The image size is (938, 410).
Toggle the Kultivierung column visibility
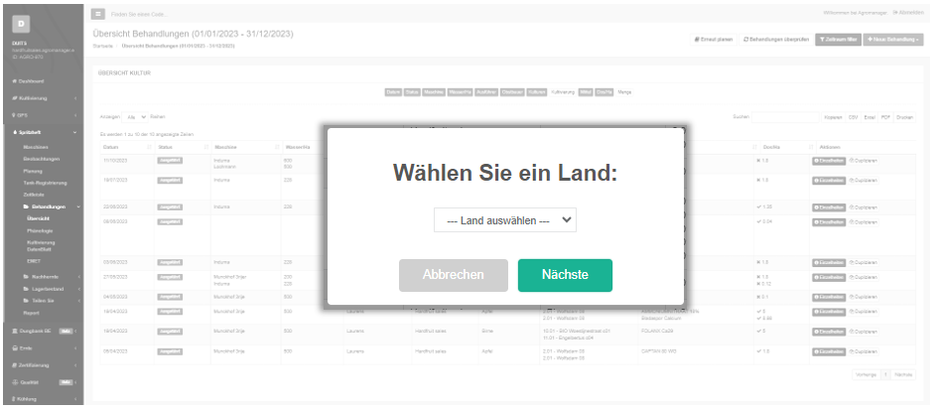(x=563, y=92)
